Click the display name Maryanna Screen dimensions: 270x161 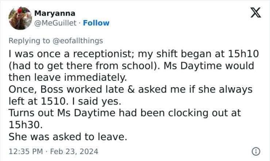pos(55,14)
